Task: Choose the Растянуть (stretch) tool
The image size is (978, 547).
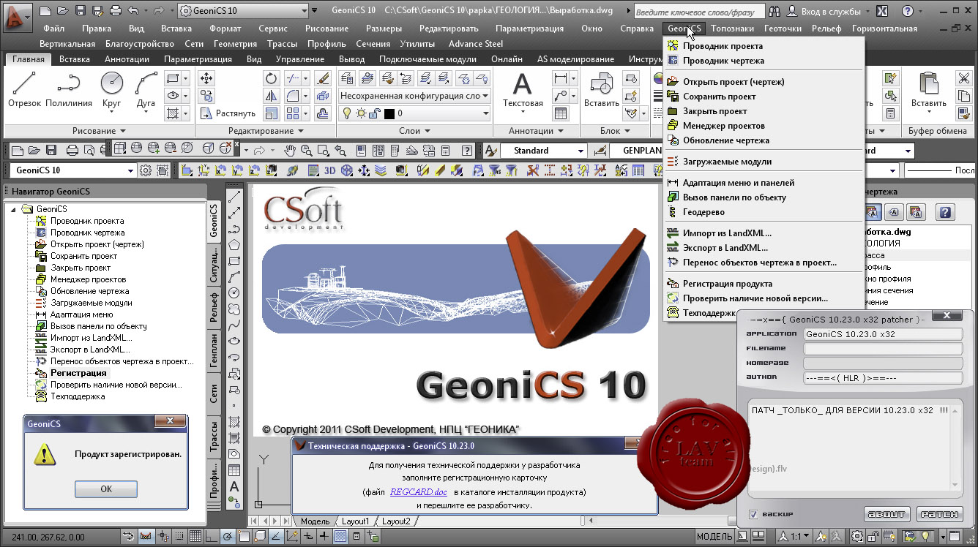Action: (x=228, y=113)
